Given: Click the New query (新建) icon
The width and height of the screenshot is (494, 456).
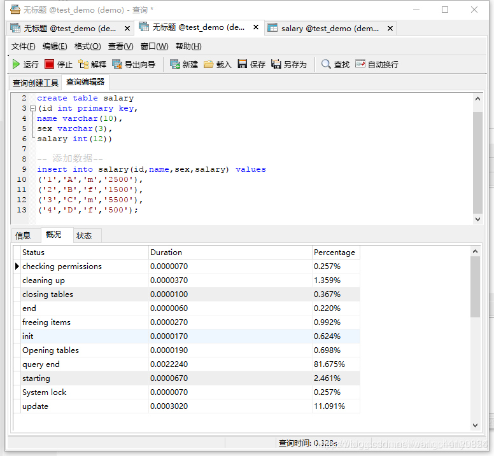Looking at the screenshot, I should click(175, 64).
